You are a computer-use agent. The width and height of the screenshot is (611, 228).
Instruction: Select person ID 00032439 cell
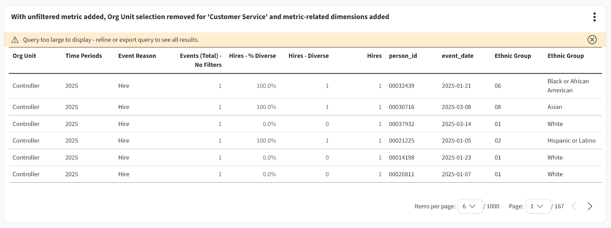[x=402, y=86]
